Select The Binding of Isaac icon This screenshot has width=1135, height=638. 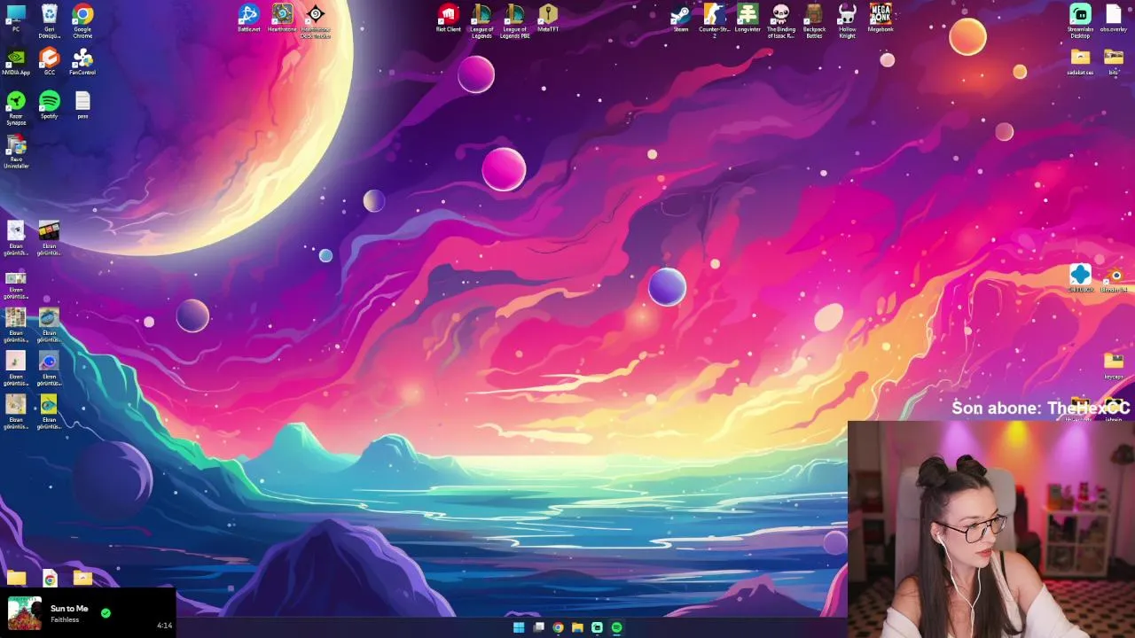coord(780,21)
